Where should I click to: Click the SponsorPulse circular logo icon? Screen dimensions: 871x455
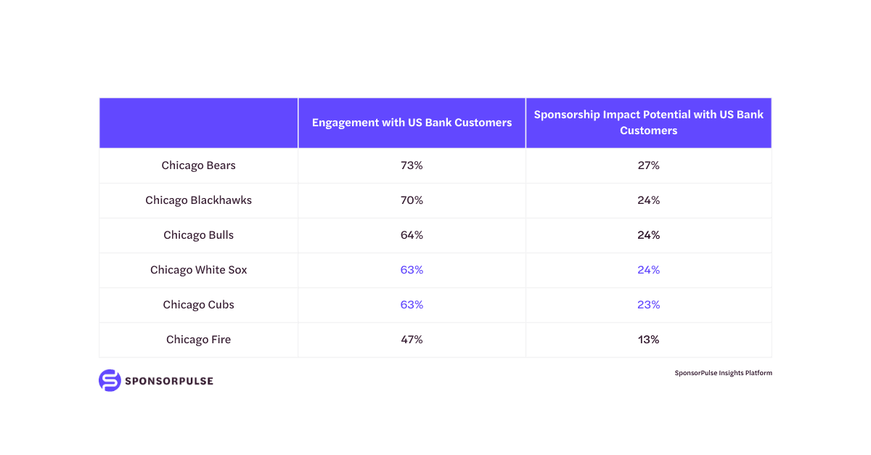click(109, 380)
